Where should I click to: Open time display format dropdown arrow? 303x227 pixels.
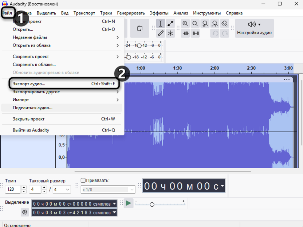coord(223,186)
